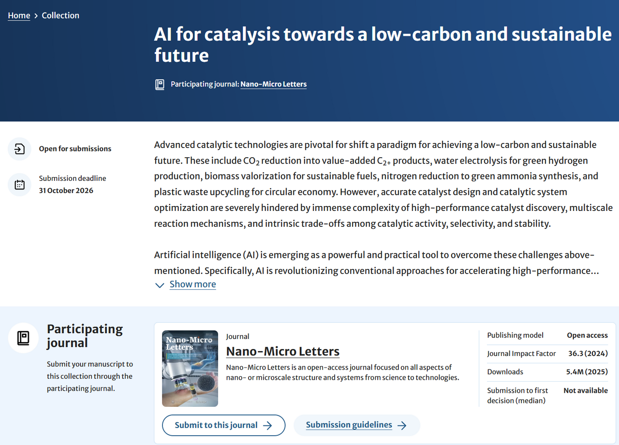Expand the collection description with Show more
Viewport: 619px width, 445px height.
(192, 284)
